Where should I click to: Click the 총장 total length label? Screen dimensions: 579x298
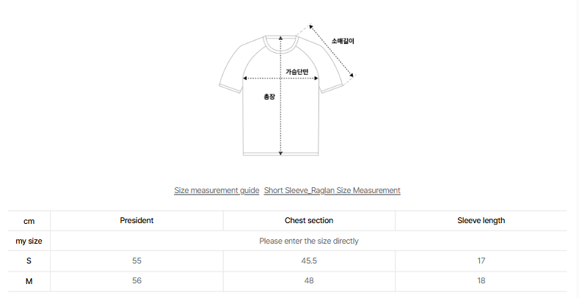269,96
